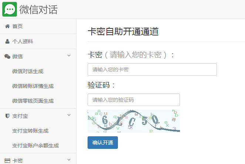Select 微信零钱页面生成 in sidebar

click(x=33, y=101)
